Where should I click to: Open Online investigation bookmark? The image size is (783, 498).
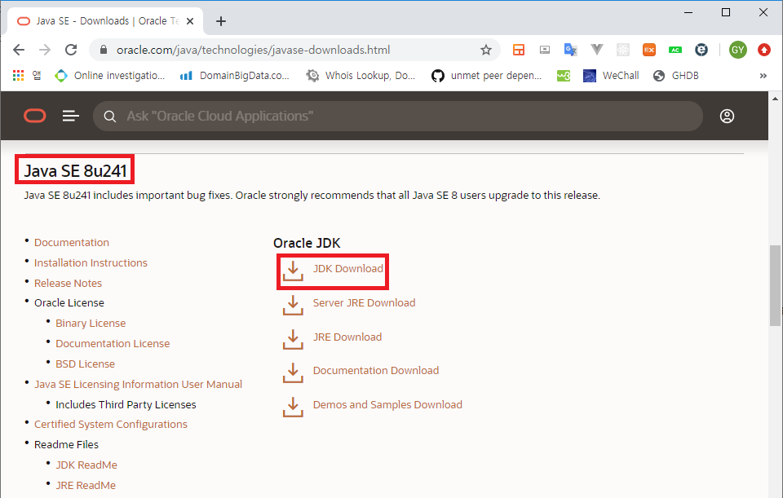tap(110, 76)
